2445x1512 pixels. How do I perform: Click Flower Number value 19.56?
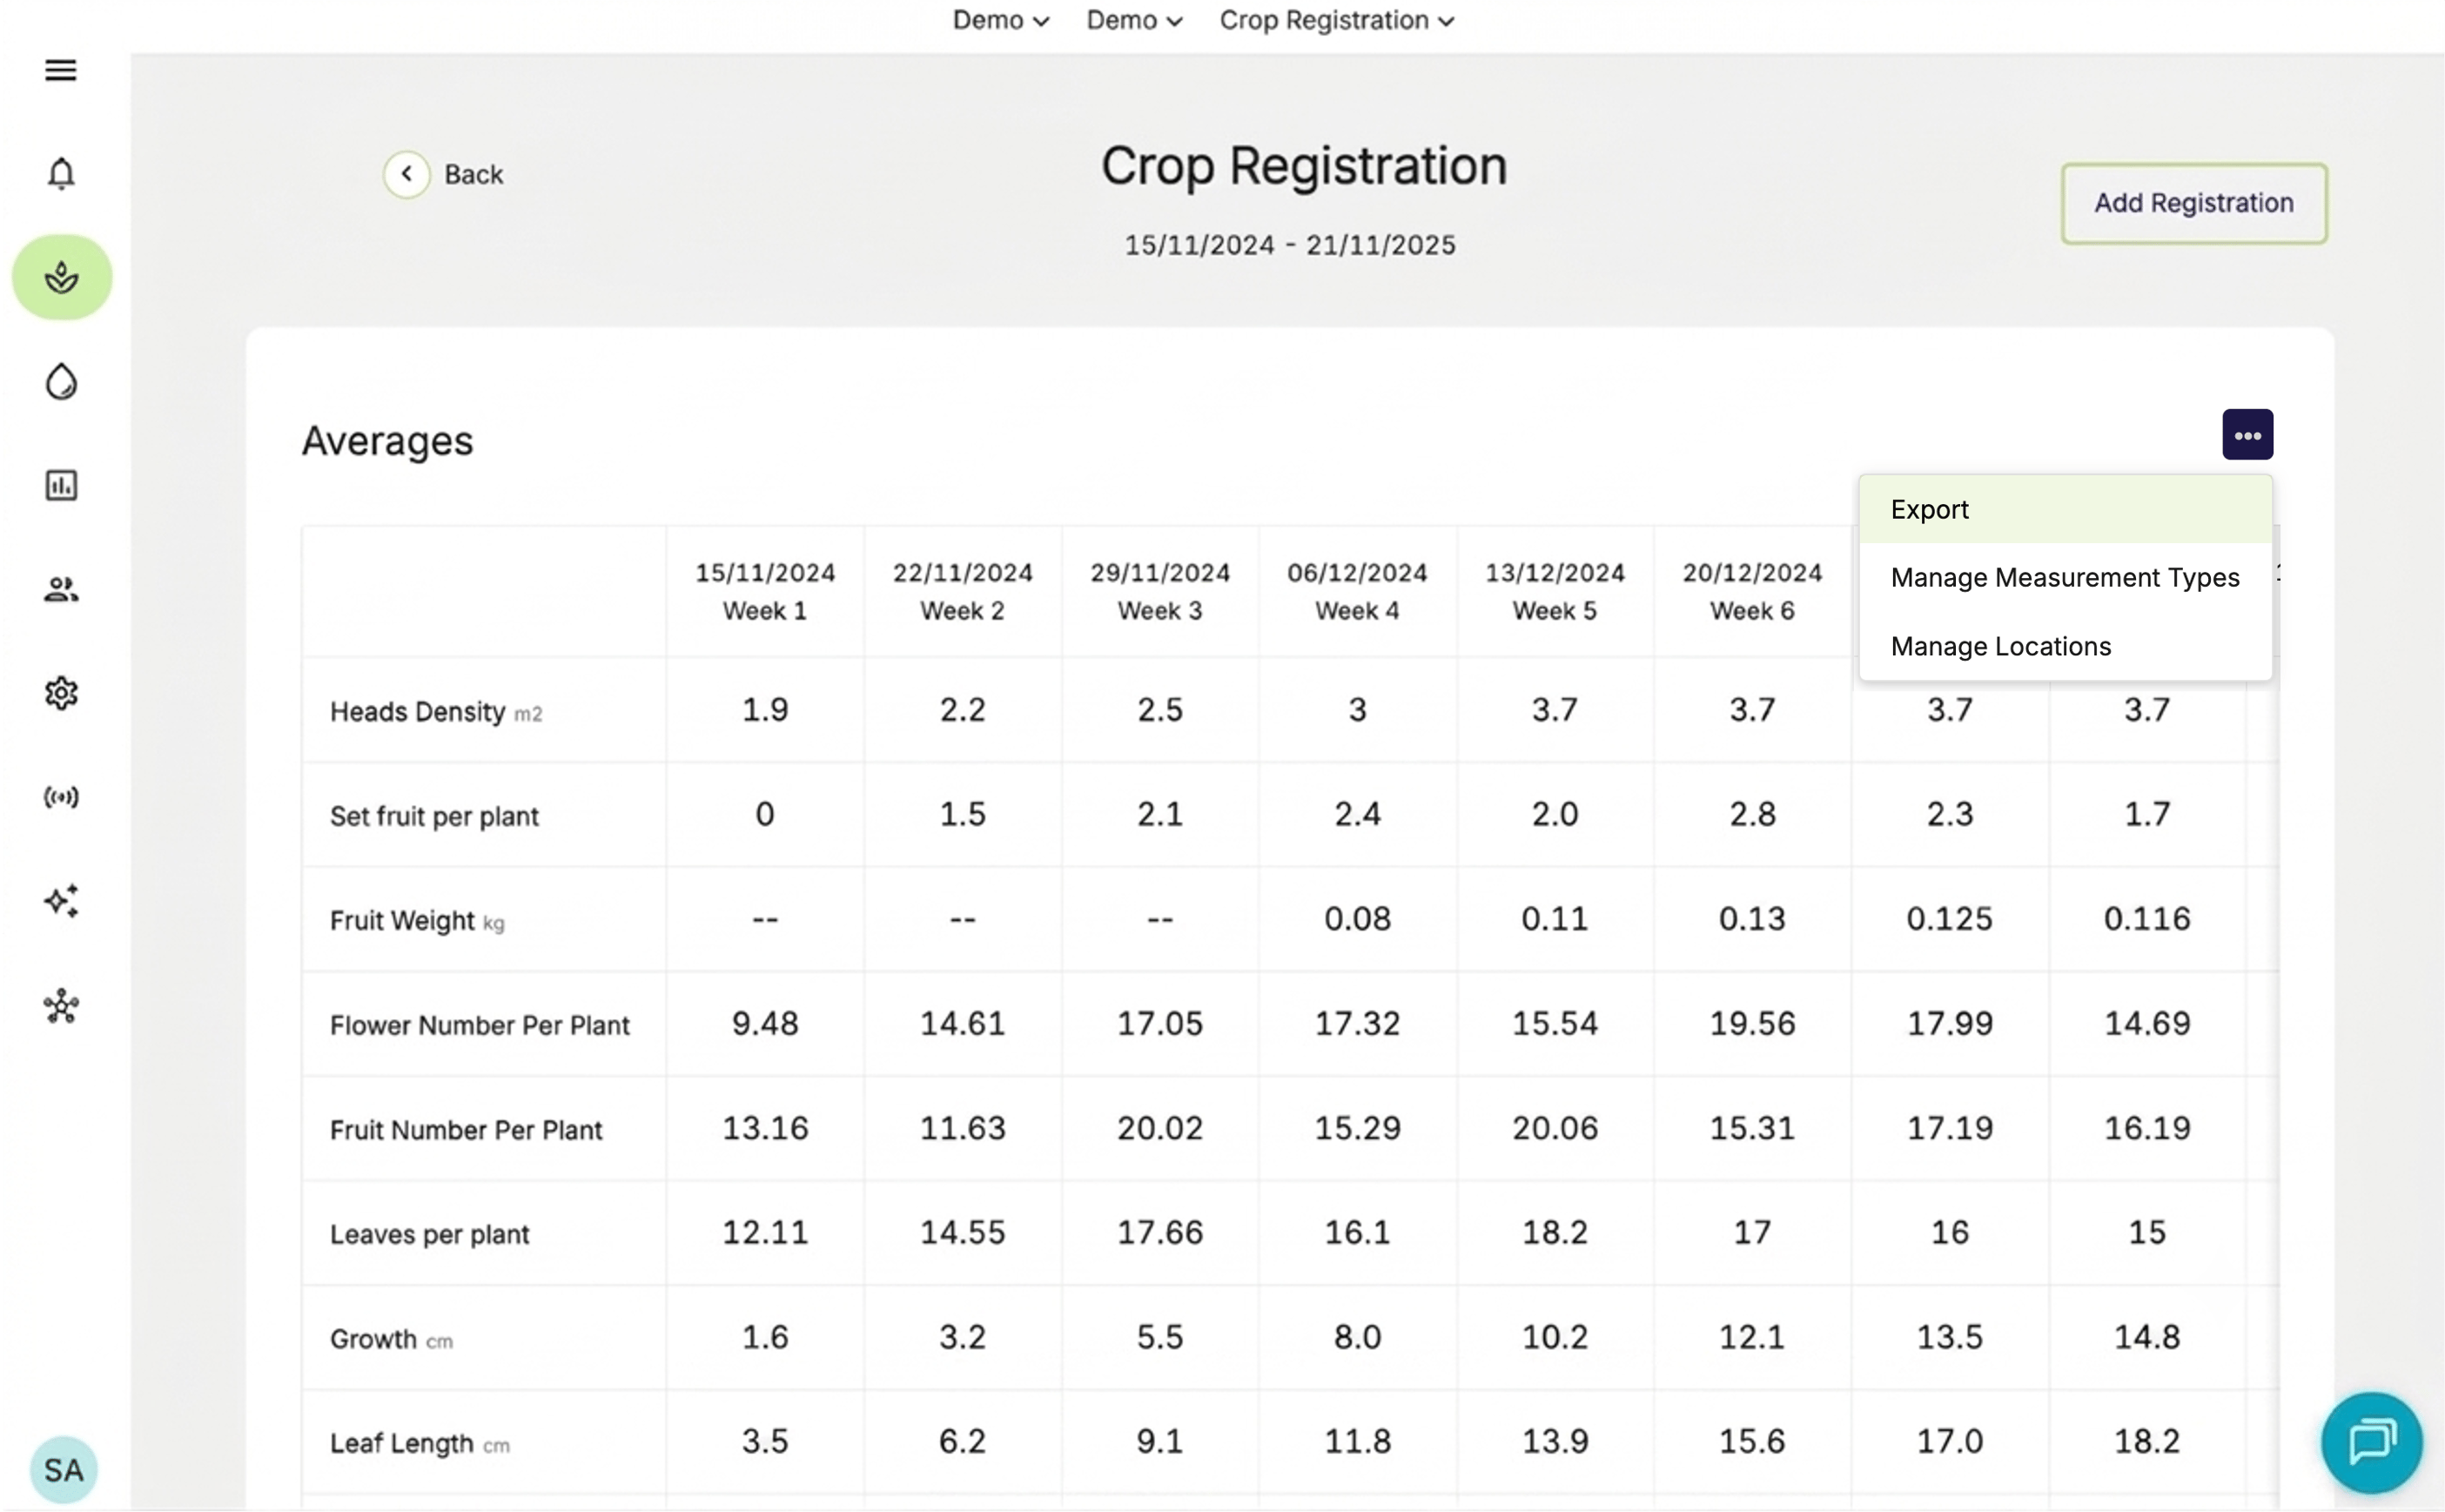coord(1752,1023)
